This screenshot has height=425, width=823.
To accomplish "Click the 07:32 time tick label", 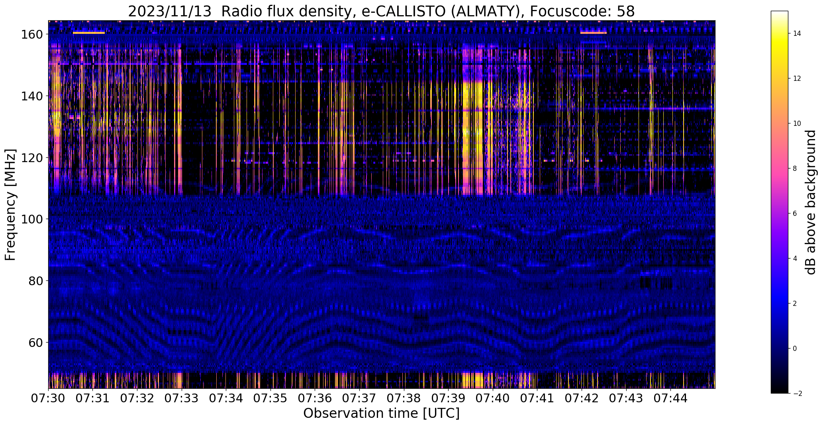I will 137,398.
